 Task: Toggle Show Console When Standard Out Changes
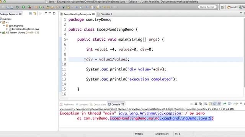(215, 104)
